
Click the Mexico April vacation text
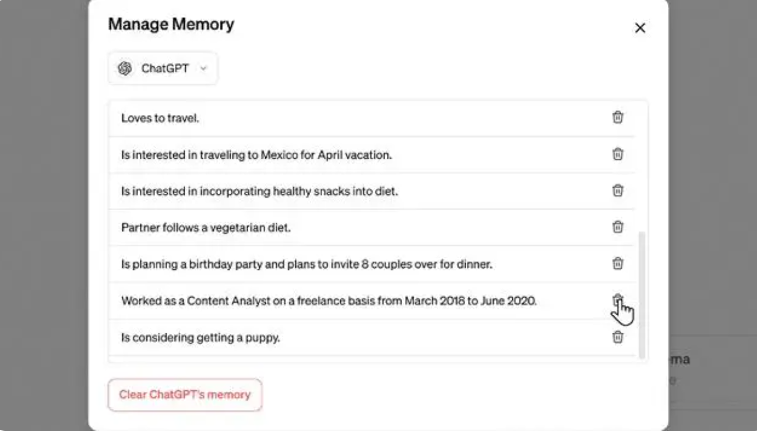click(x=256, y=155)
